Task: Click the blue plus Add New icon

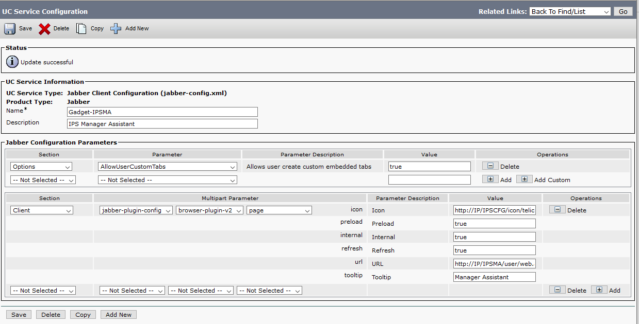Action: point(116,29)
